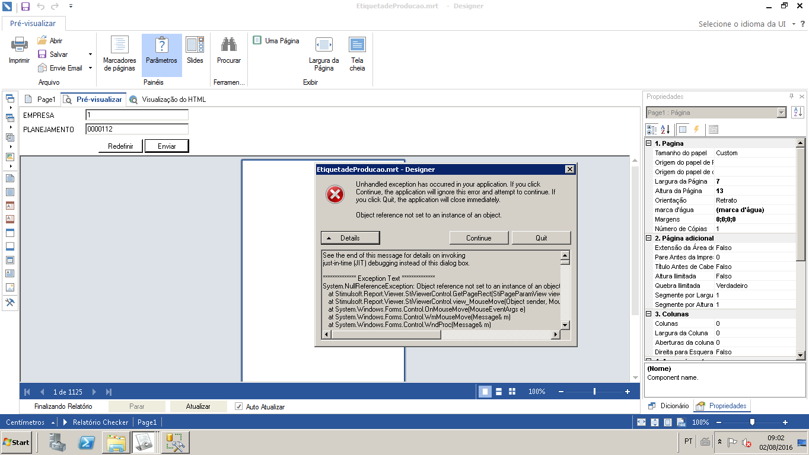
Task: Click the undo arrow in title bar
Action: click(x=41, y=7)
